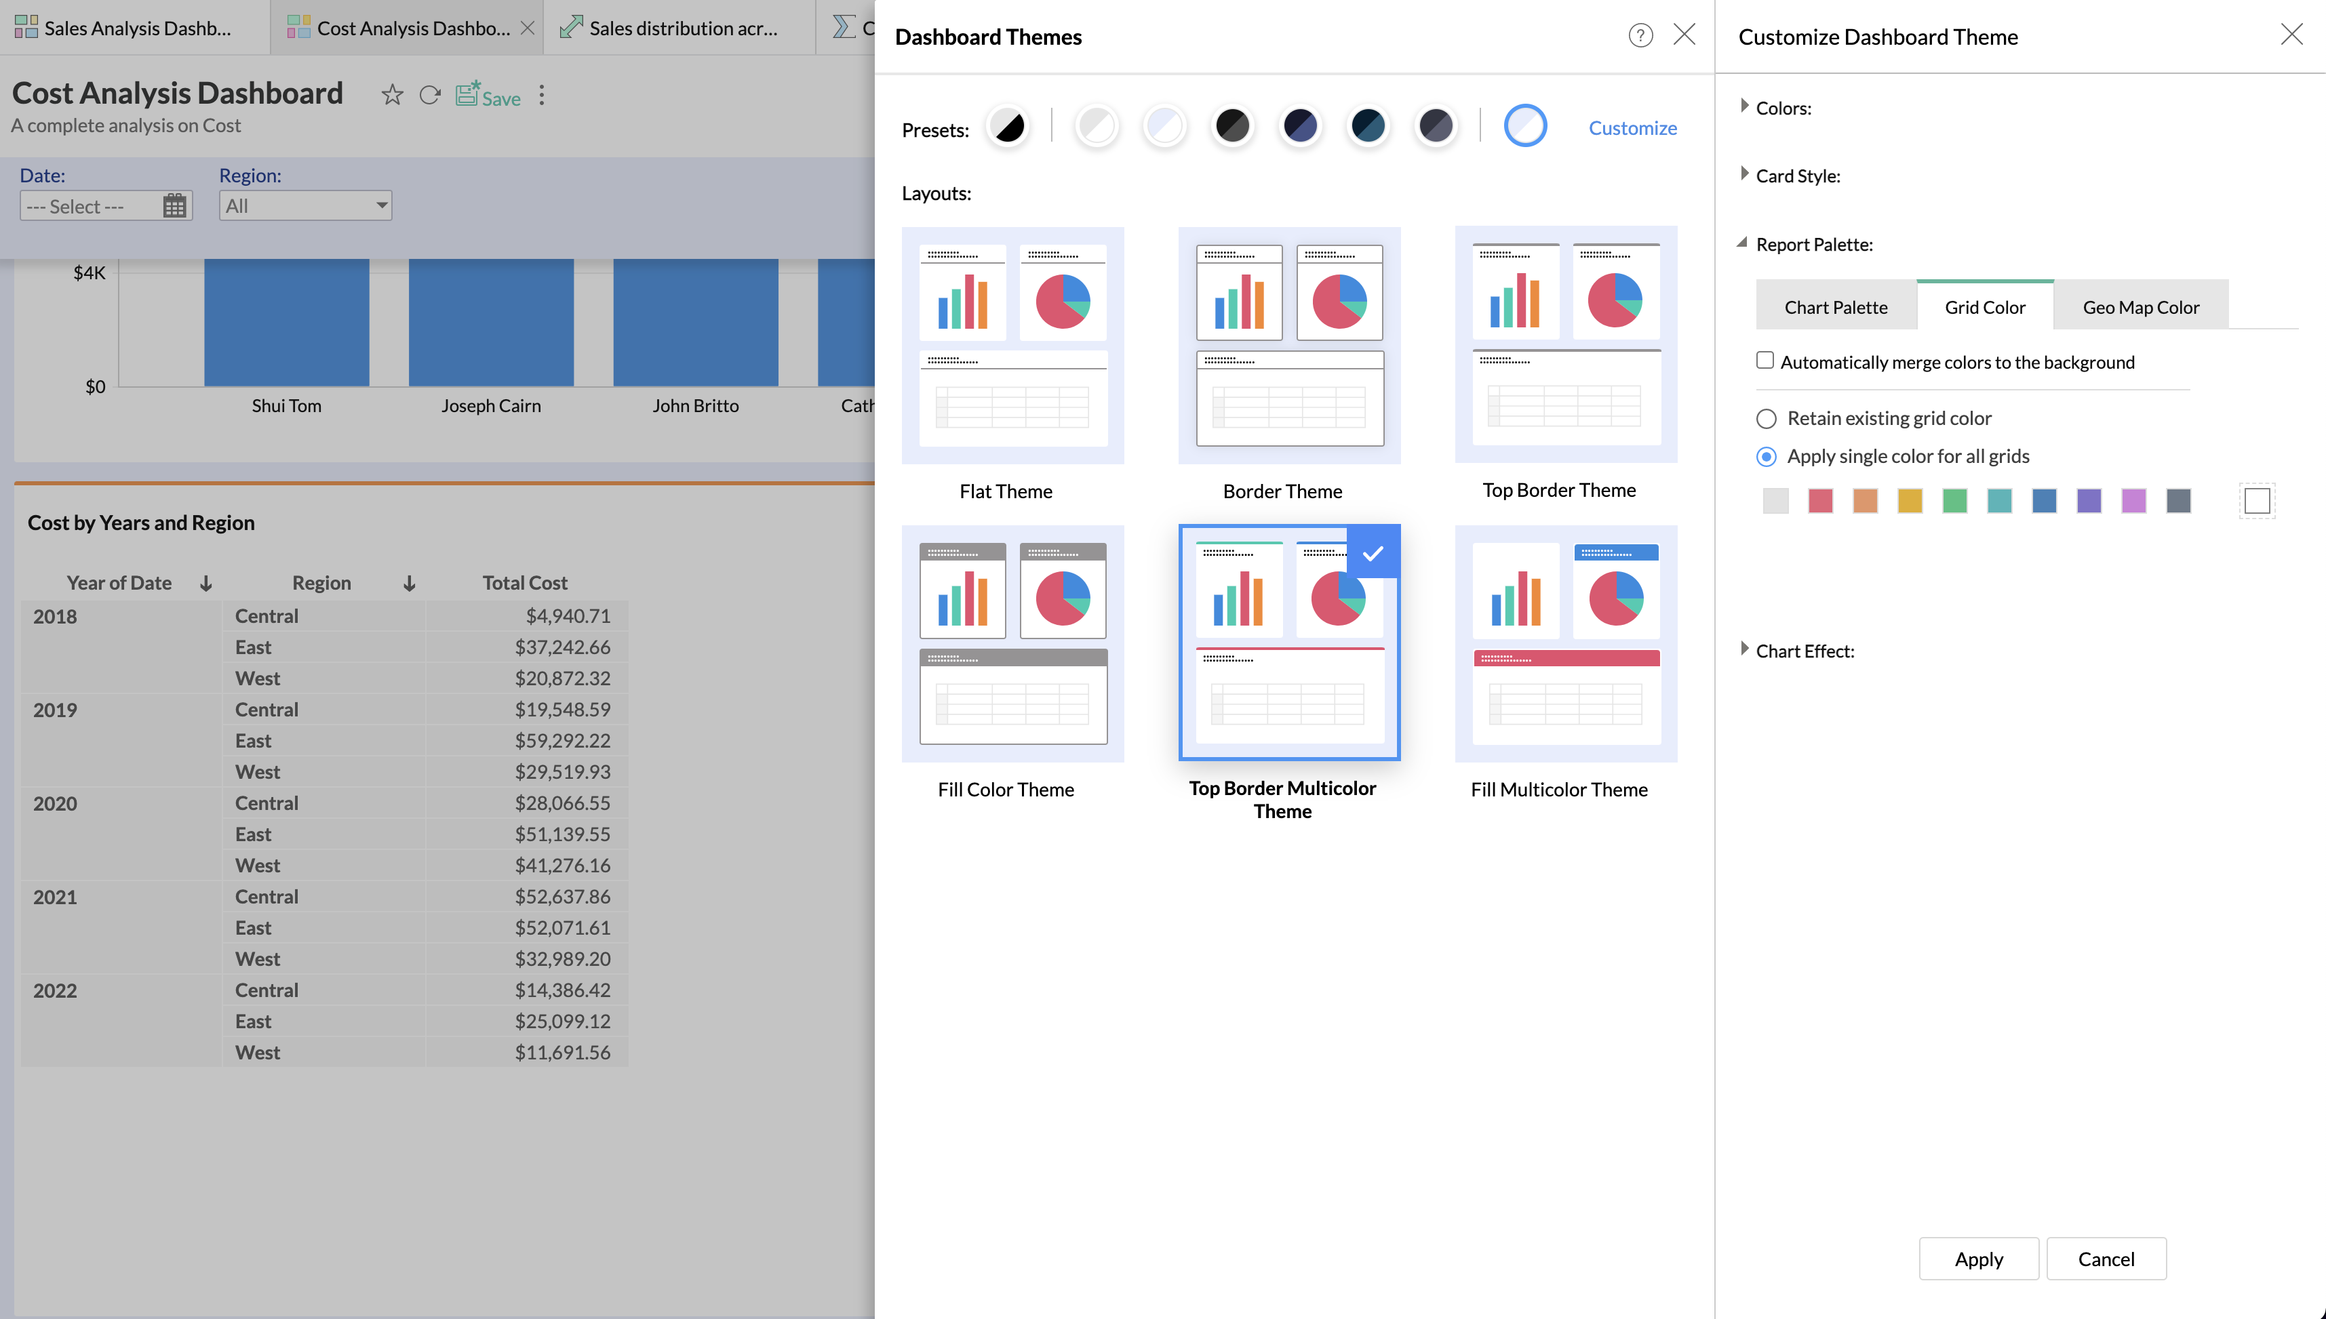The height and width of the screenshot is (1319, 2326).
Task: Open the three-dot more options menu
Action: (x=542, y=94)
